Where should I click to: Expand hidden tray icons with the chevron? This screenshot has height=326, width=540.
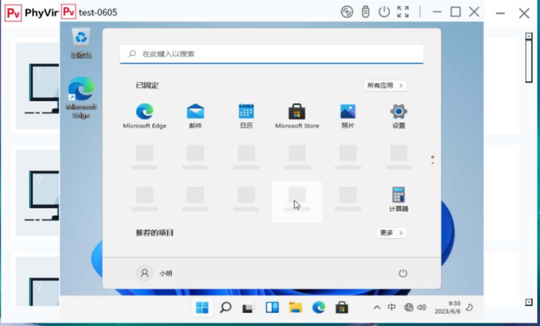pos(377,307)
